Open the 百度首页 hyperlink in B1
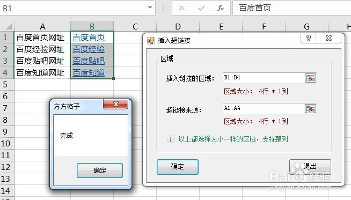351x200 pixels. click(89, 38)
